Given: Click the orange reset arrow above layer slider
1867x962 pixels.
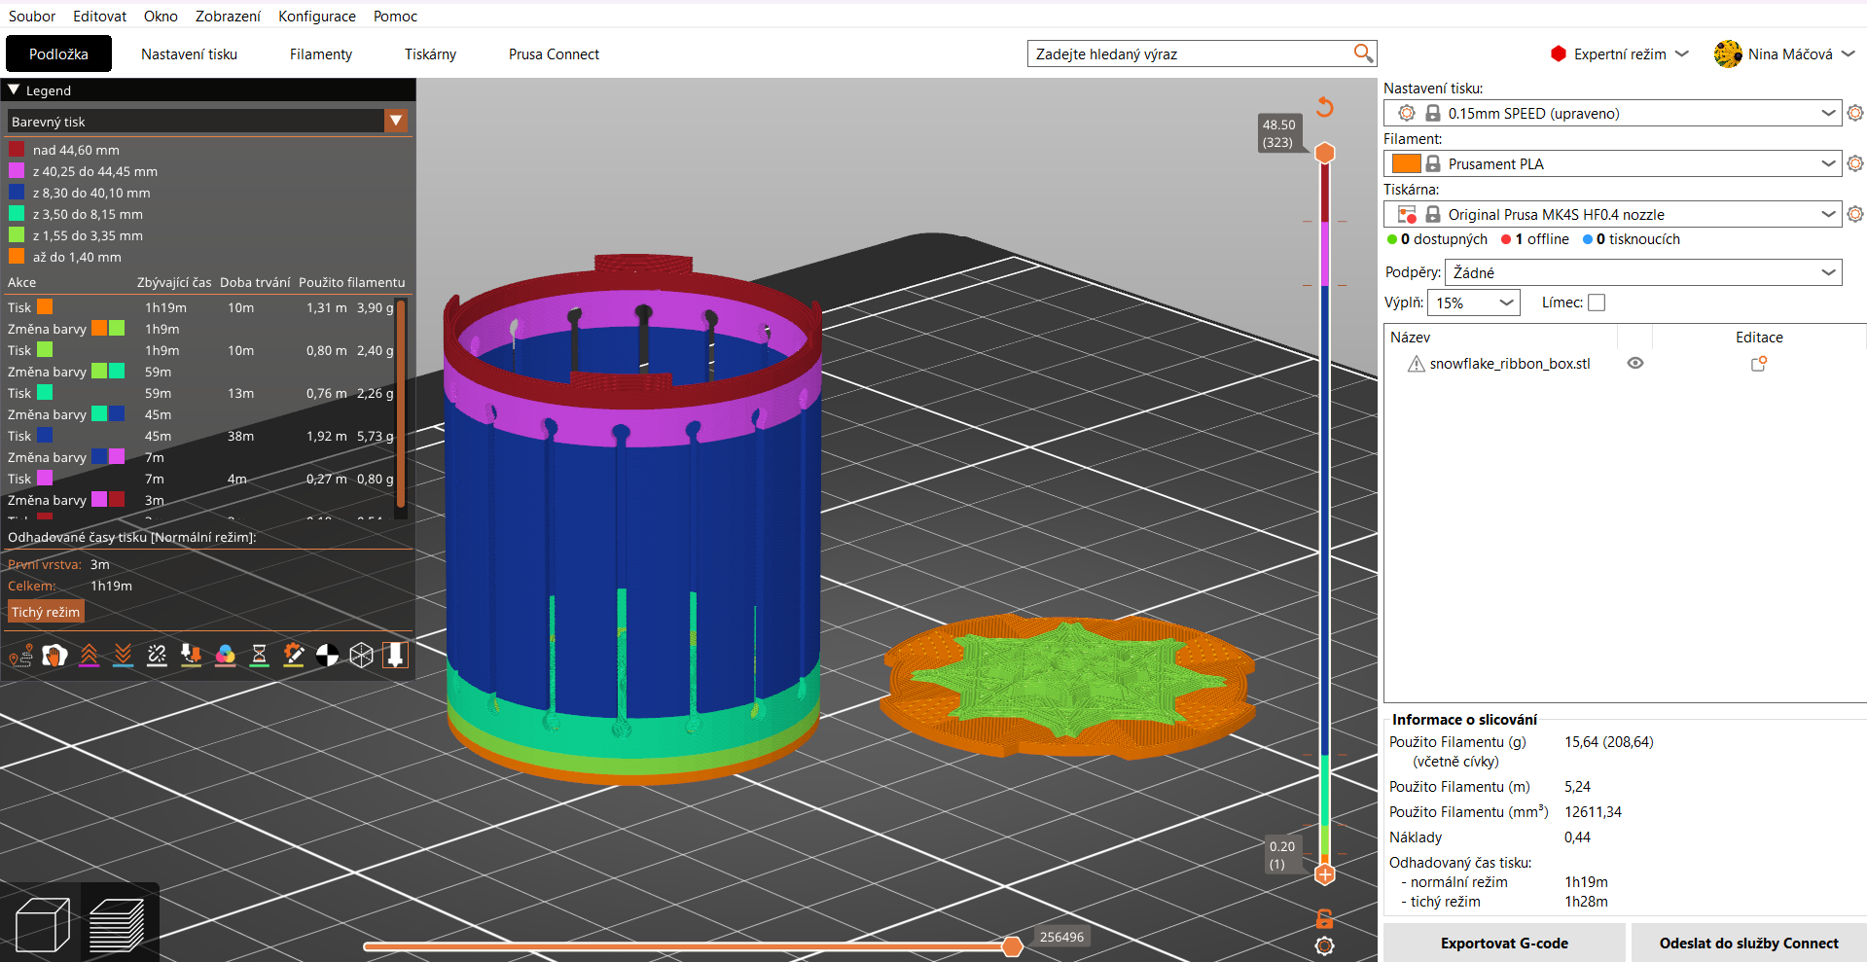Looking at the screenshot, I should pyautogui.click(x=1324, y=107).
